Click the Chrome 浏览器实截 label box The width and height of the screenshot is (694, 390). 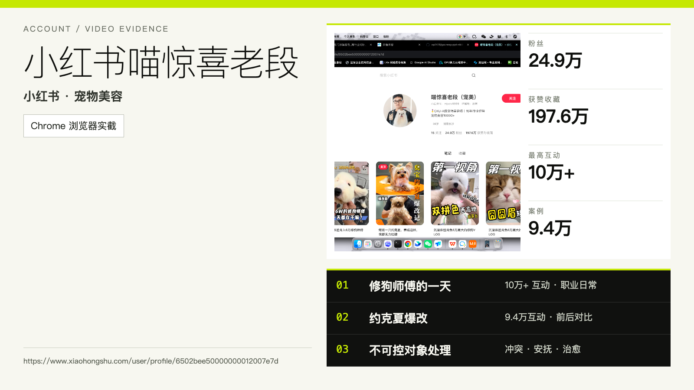(x=74, y=126)
